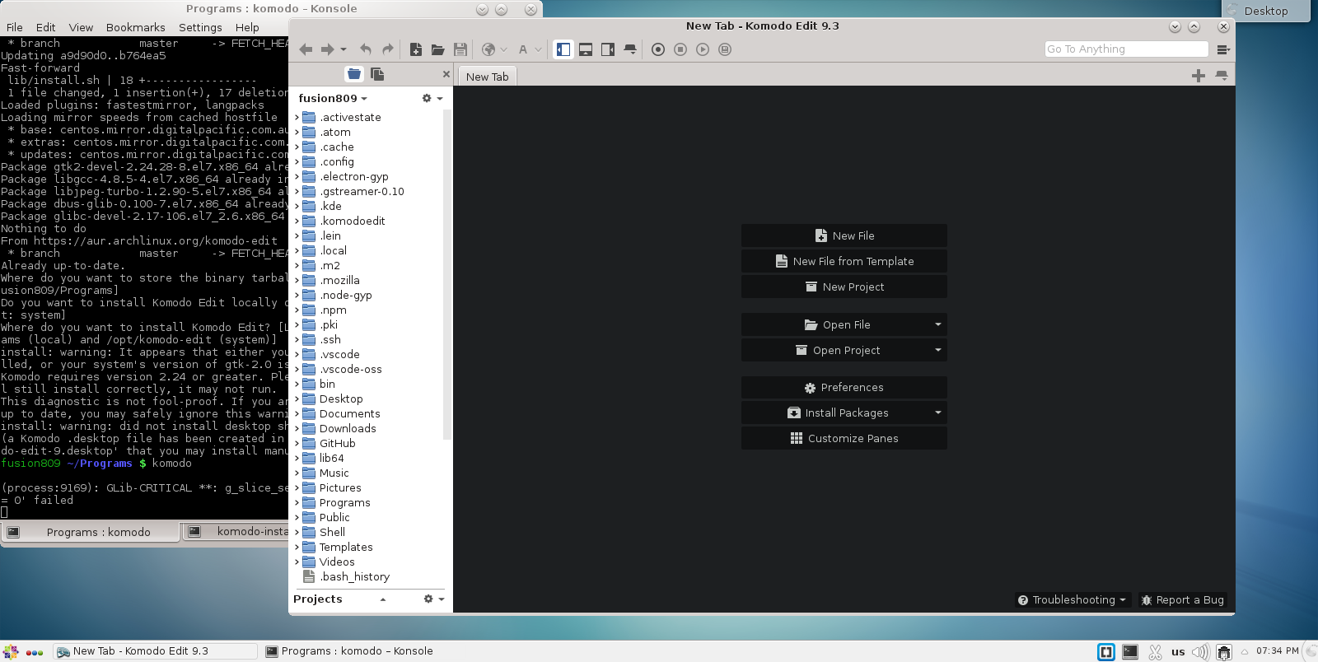Click the Klipper scissors icon in system tray
Screen dimensions: 1318x662
tap(1155, 652)
